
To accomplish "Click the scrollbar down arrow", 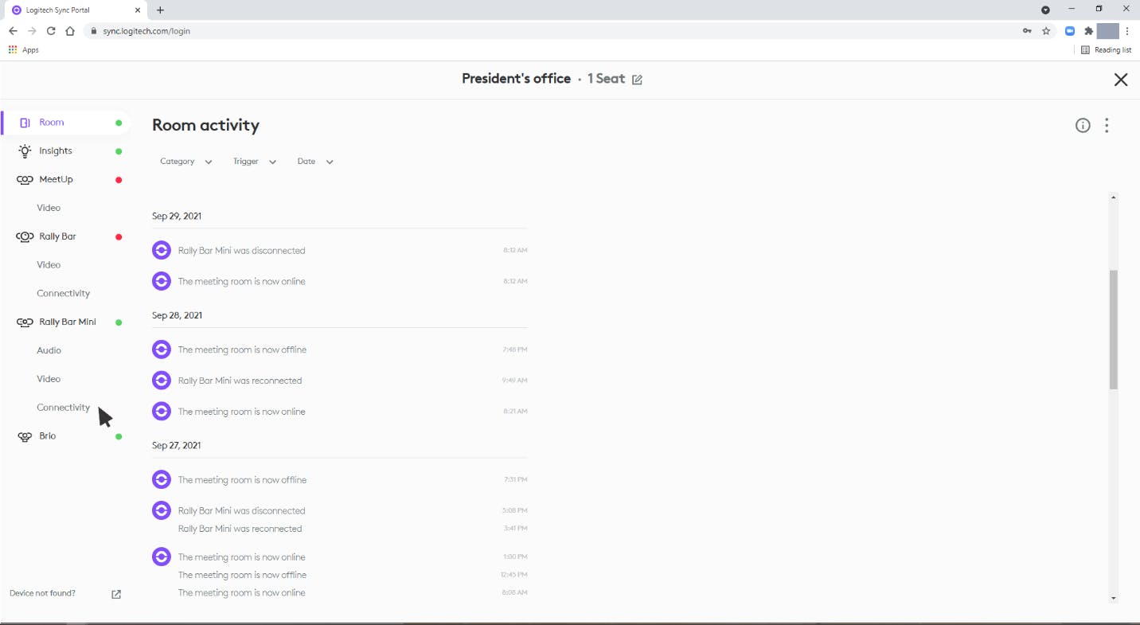I will click(x=1114, y=598).
